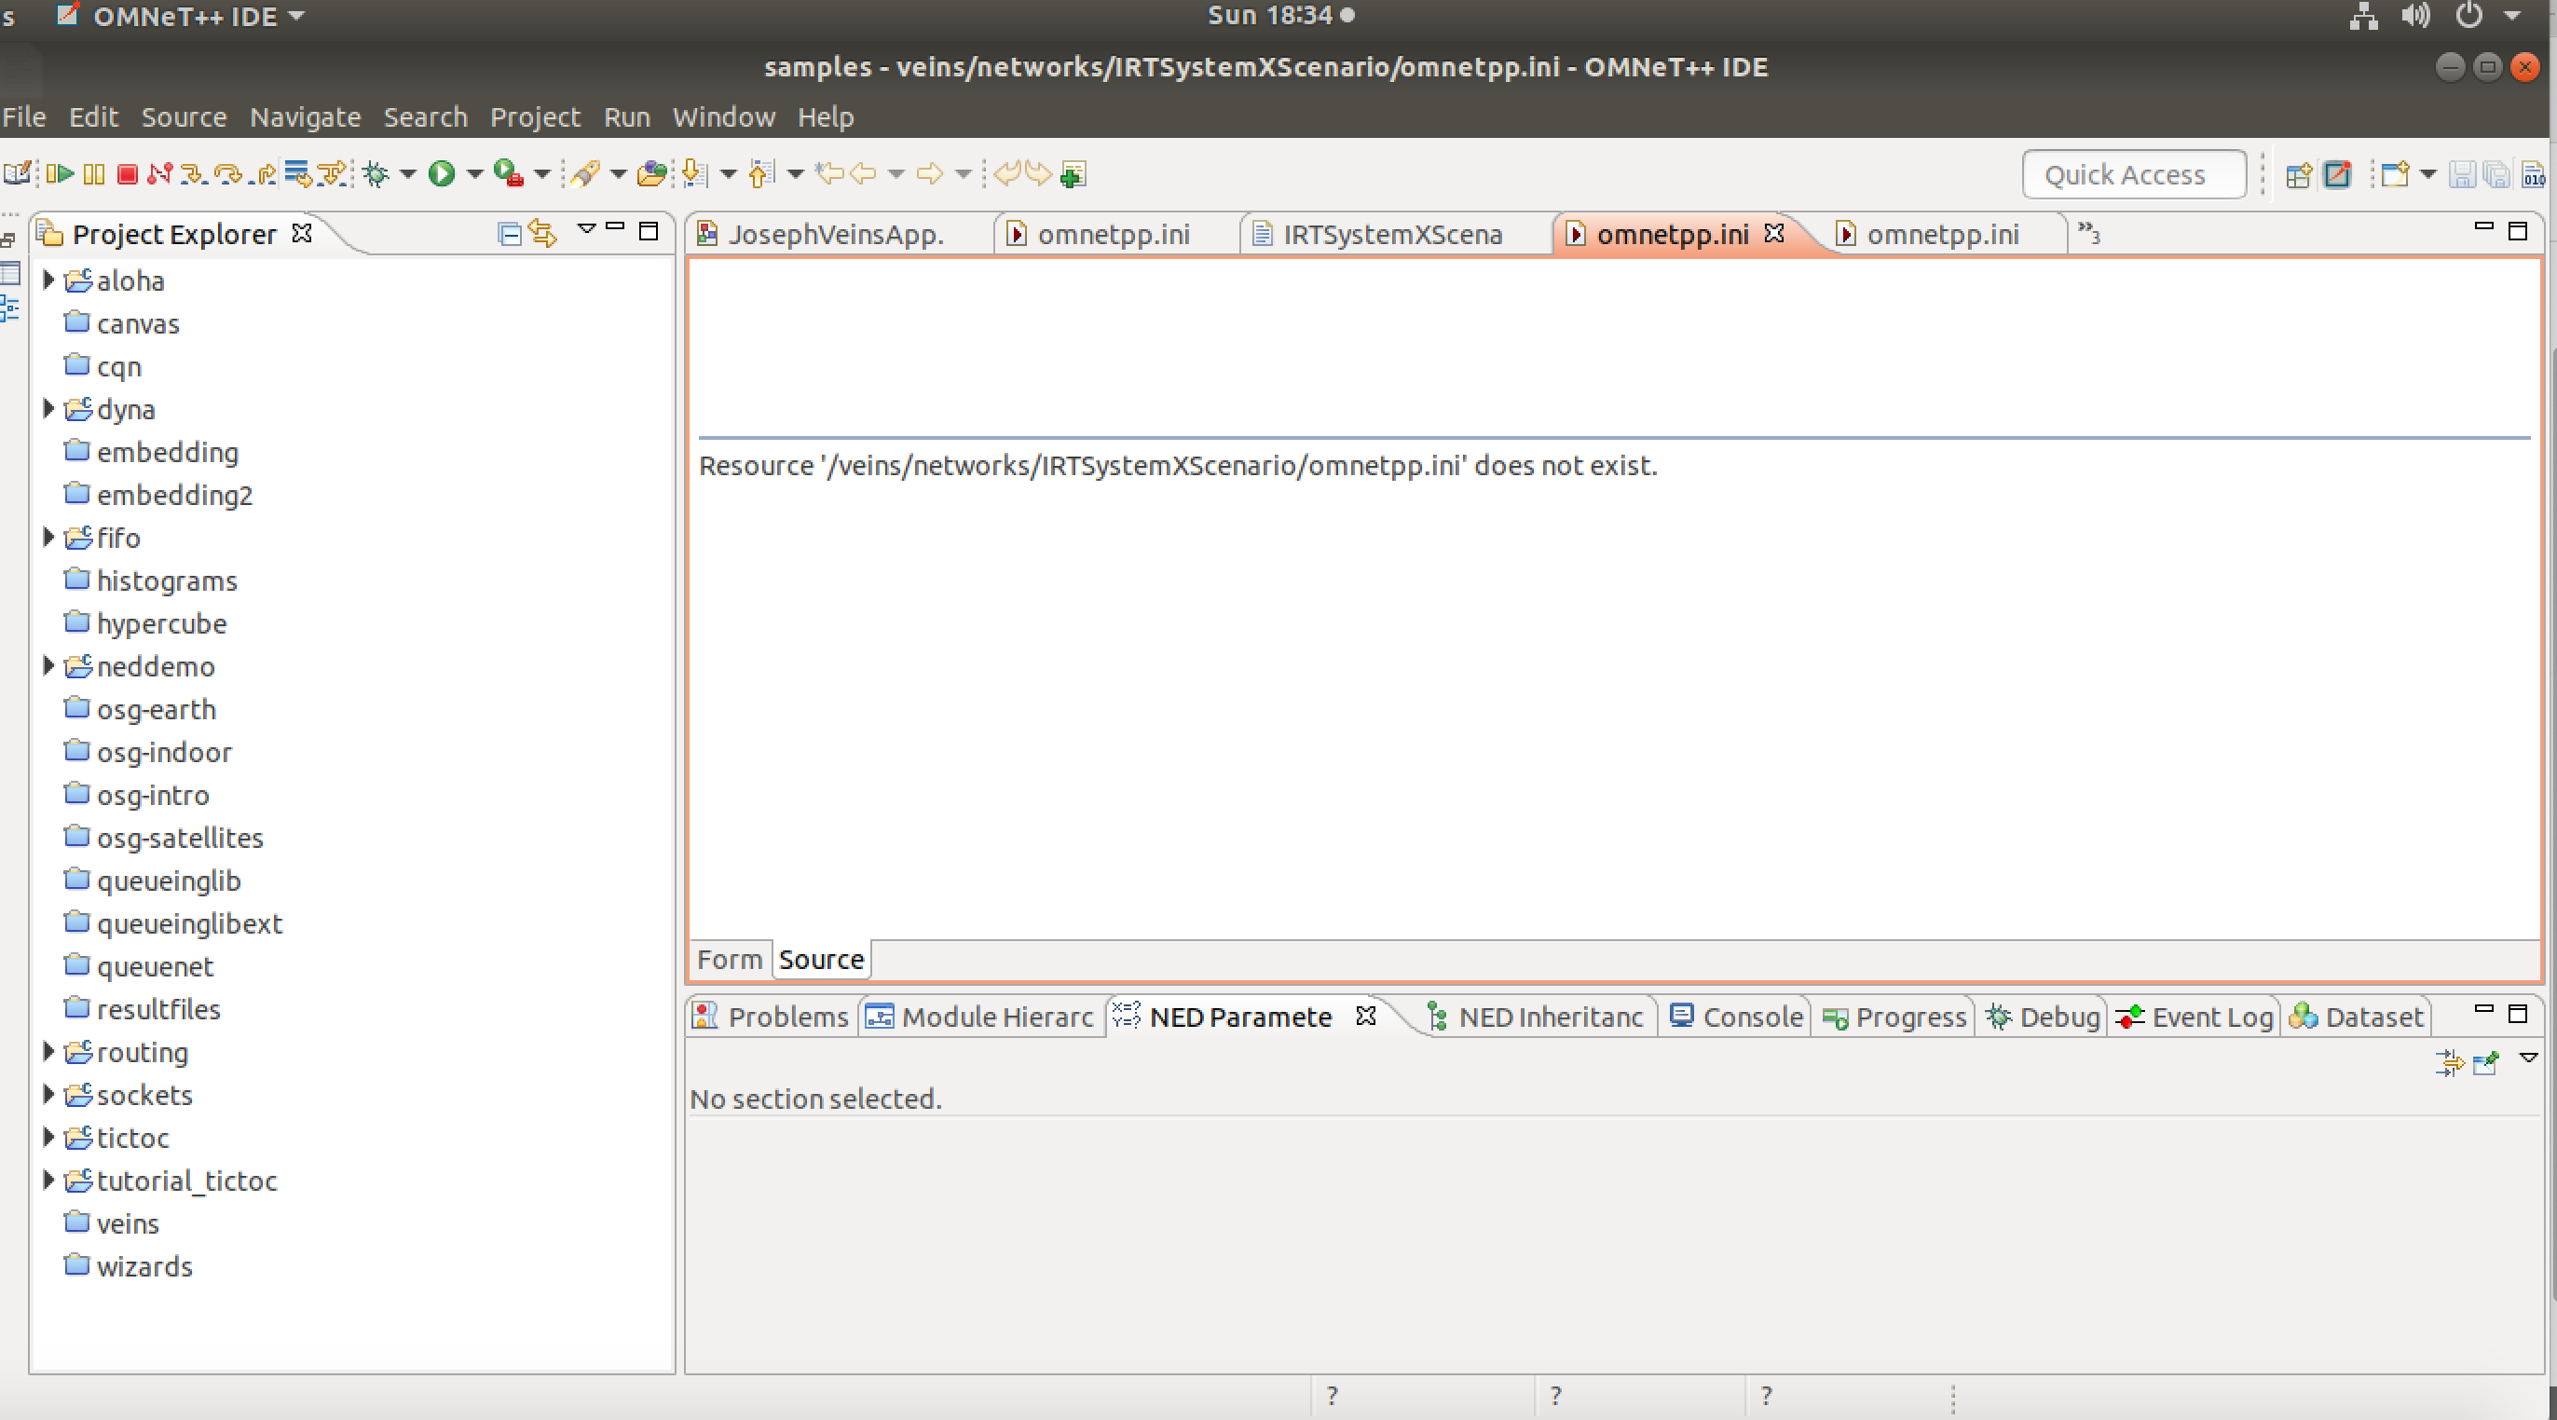2557x1420 pixels.
Task: Click the Quick Access search field
Action: (x=2133, y=174)
